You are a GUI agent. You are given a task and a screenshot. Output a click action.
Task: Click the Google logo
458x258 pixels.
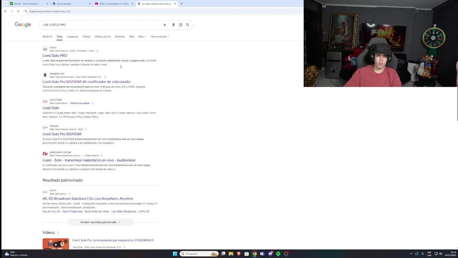(x=23, y=24)
